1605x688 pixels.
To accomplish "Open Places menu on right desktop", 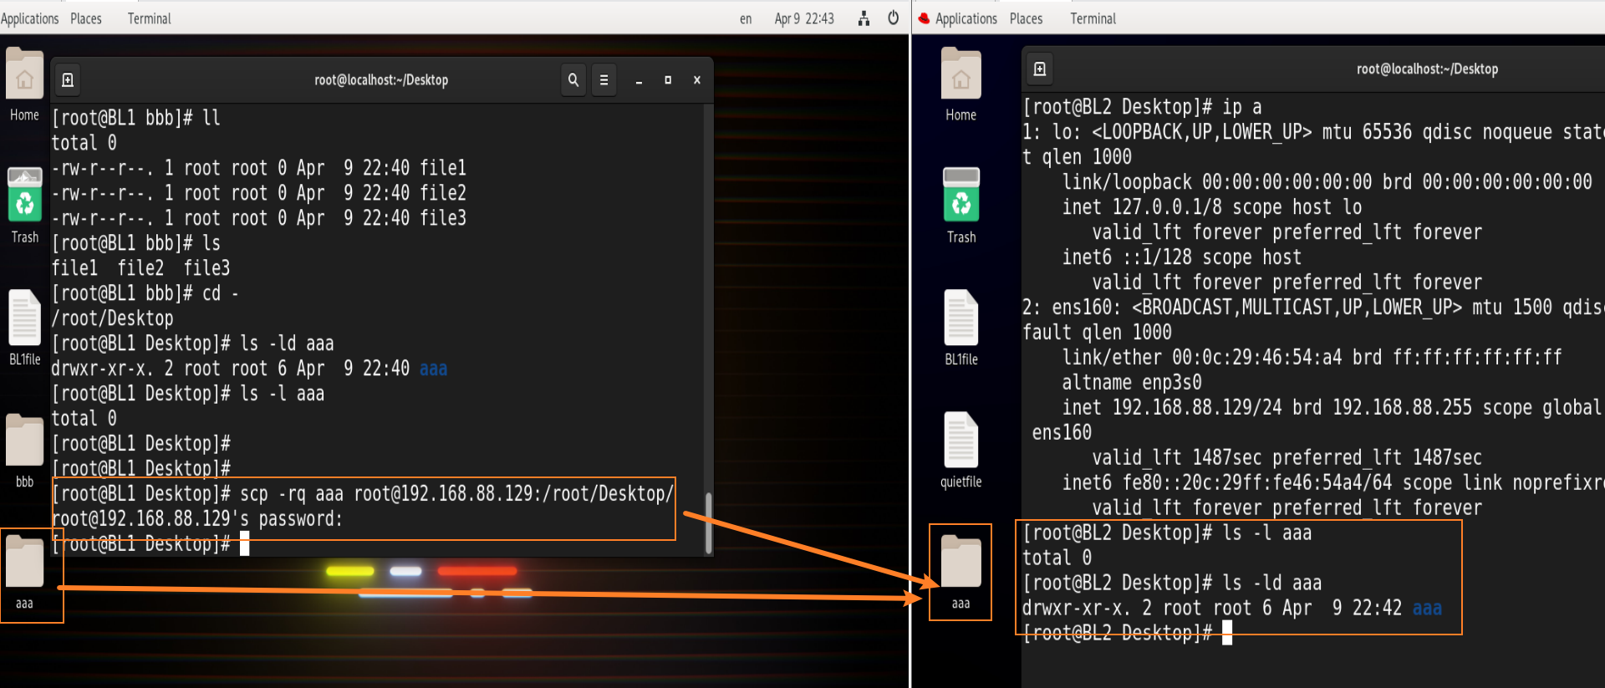I will [1026, 18].
